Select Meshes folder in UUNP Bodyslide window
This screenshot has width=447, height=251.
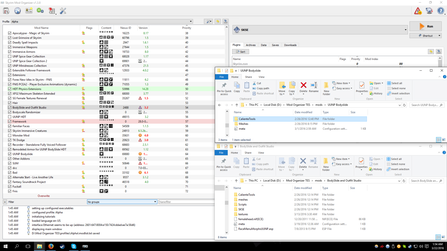(x=243, y=124)
